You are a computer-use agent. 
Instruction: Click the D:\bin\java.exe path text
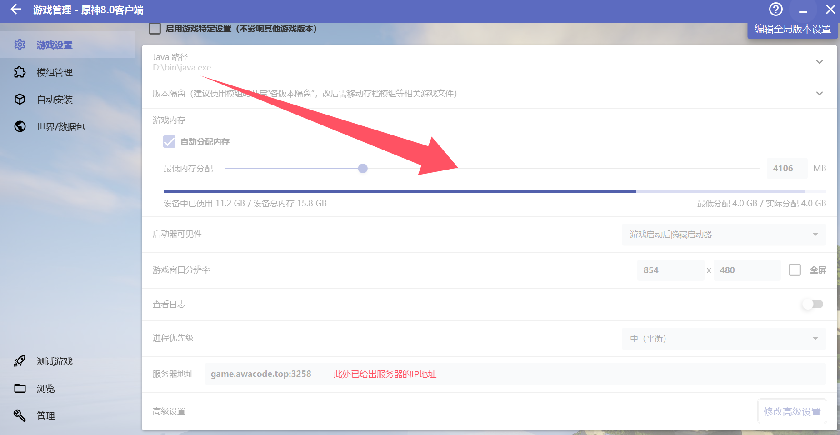[182, 68]
